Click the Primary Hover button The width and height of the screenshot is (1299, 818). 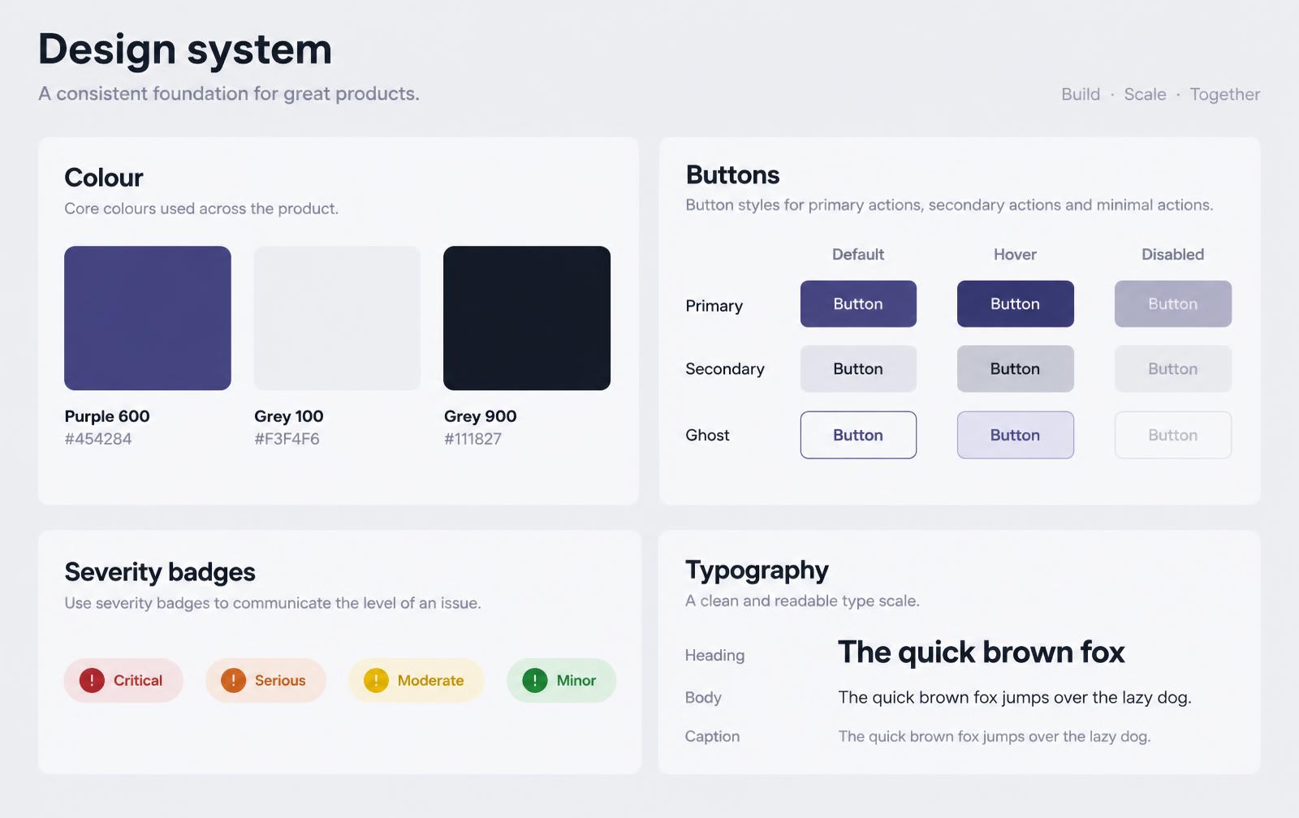1015,304
